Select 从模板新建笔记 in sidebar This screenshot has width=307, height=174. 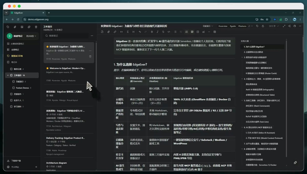point(15,44)
